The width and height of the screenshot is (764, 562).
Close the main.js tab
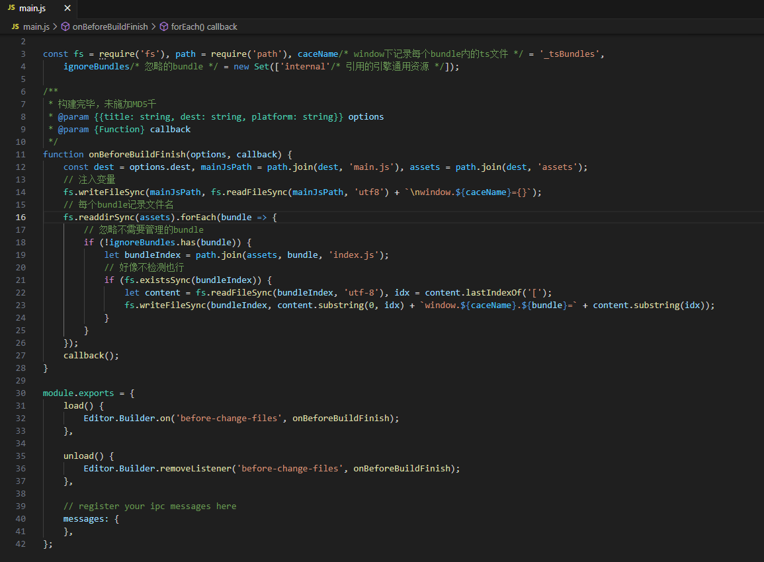coord(67,9)
